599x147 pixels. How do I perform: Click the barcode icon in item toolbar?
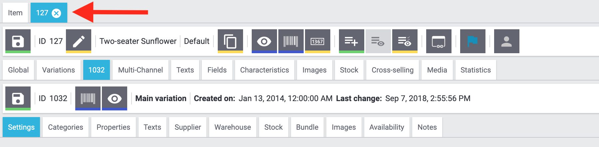click(x=291, y=41)
